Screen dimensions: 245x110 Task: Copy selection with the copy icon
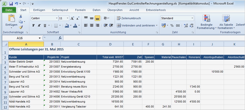click(x=21, y=22)
